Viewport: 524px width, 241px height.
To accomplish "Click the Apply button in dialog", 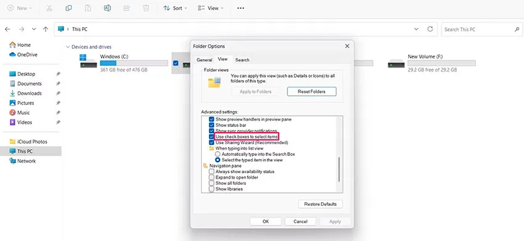I will coord(335,221).
